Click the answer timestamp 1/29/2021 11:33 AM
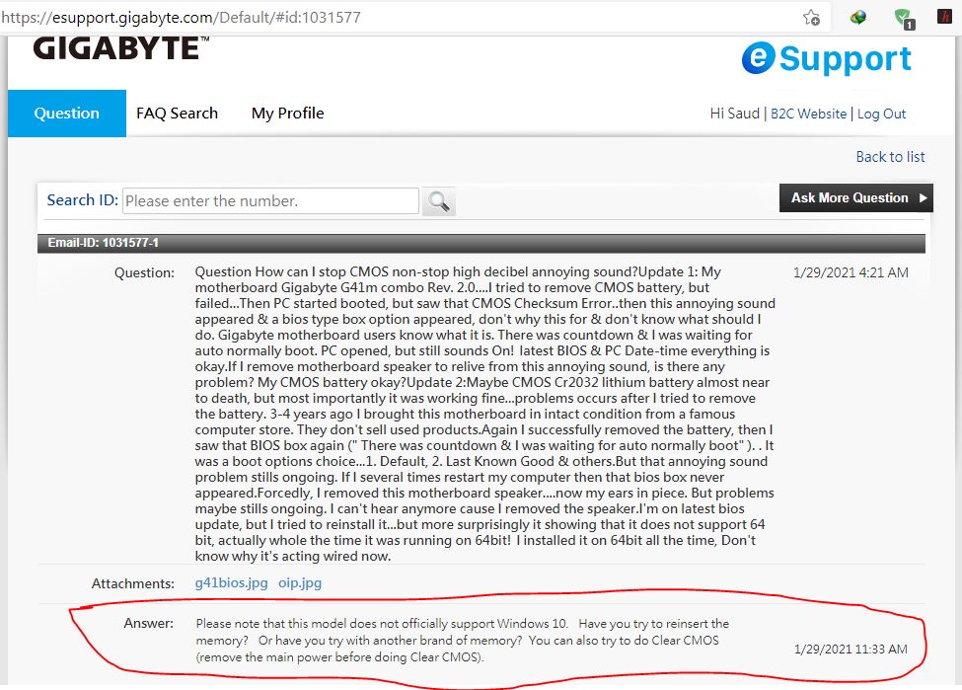The width and height of the screenshot is (962, 690). click(851, 650)
